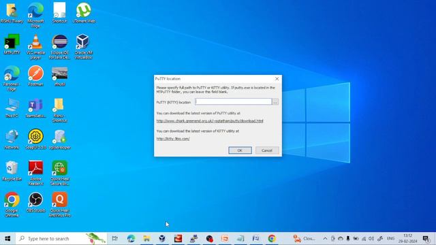
Task: Select the VLC media player desktop icon
Action: click(x=35, y=47)
